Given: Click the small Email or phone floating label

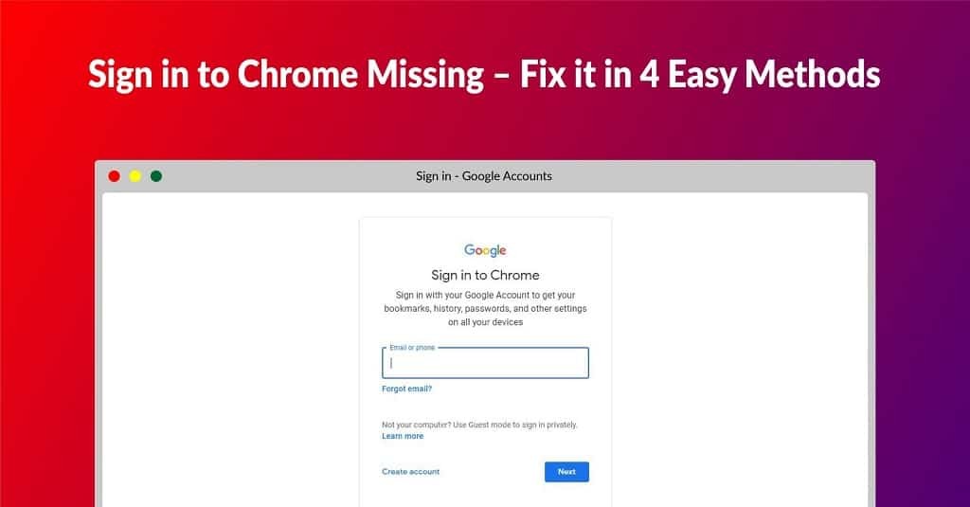Looking at the screenshot, I should pyautogui.click(x=412, y=347).
